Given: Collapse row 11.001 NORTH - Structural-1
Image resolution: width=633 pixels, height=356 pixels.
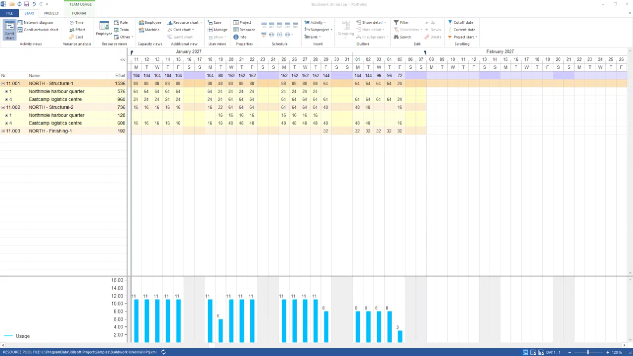Looking at the screenshot, I should (x=3, y=84).
